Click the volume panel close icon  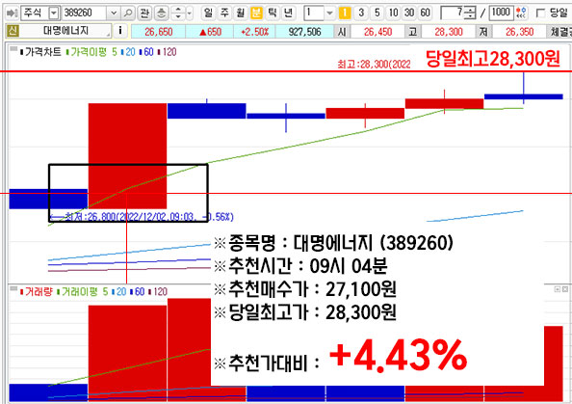point(565,289)
